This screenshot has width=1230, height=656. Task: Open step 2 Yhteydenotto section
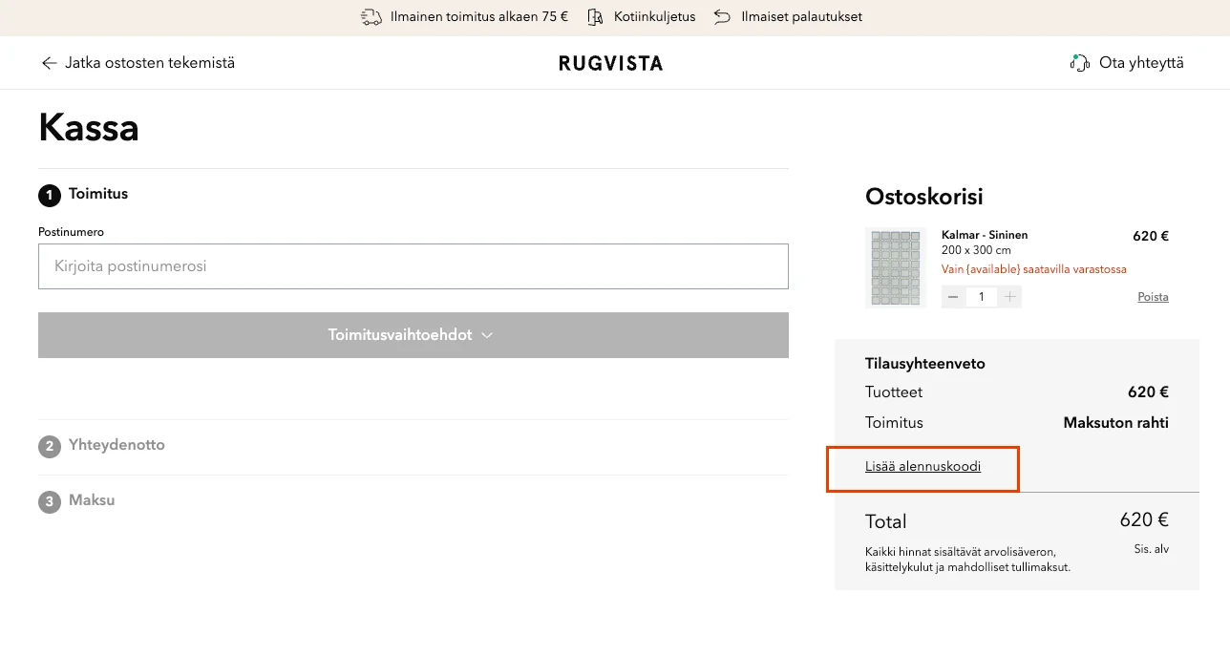click(x=117, y=445)
